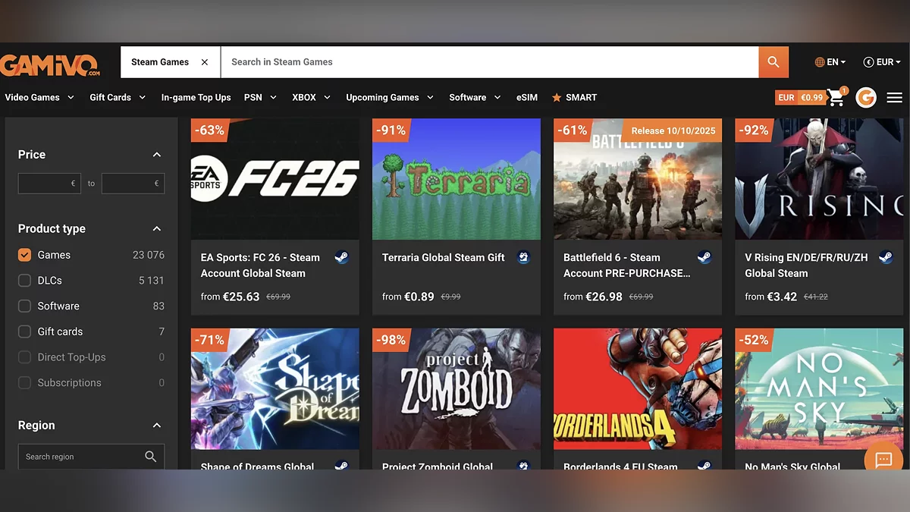
Task: Open the EUR currency selector
Action: [882, 62]
